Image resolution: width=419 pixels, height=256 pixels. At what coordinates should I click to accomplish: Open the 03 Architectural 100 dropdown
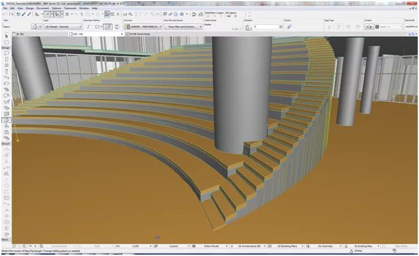(250, 246)
